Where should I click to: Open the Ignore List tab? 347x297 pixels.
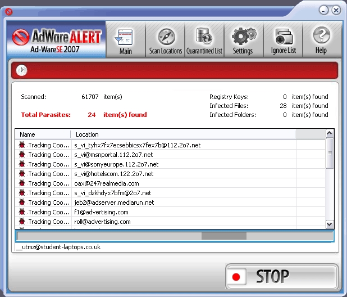283,39
